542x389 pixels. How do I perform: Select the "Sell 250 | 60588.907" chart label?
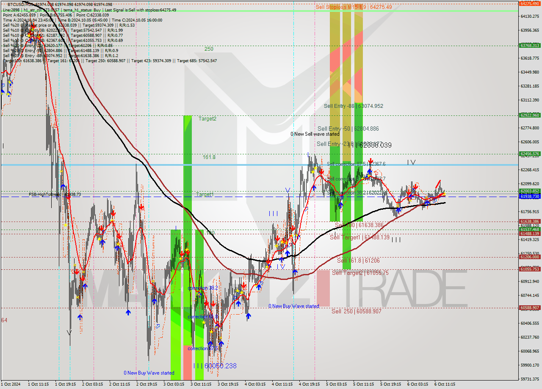click(x=357, y=311)
